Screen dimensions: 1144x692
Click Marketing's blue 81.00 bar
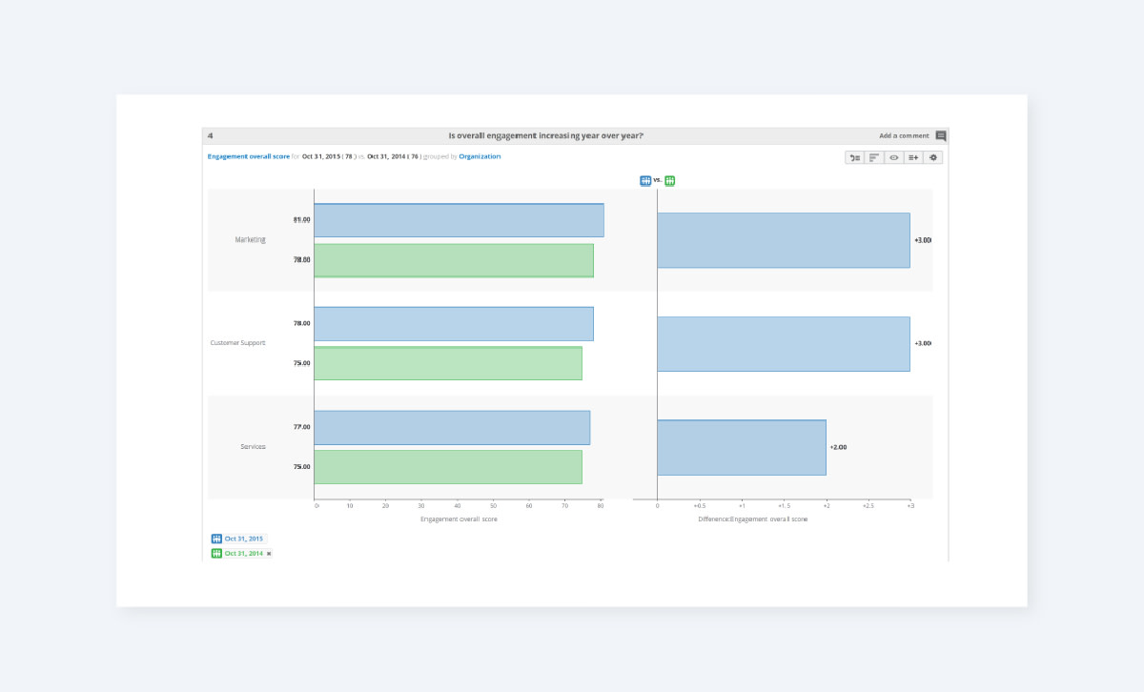click(x=459, y=220)
